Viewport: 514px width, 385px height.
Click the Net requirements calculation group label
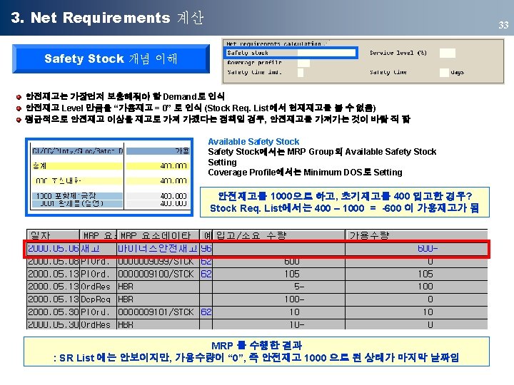276,43
